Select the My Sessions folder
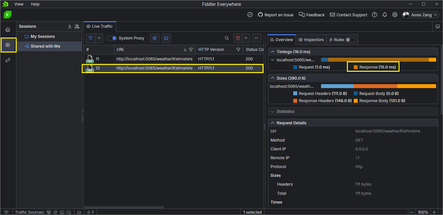443x215 pixels. point(49,37)
